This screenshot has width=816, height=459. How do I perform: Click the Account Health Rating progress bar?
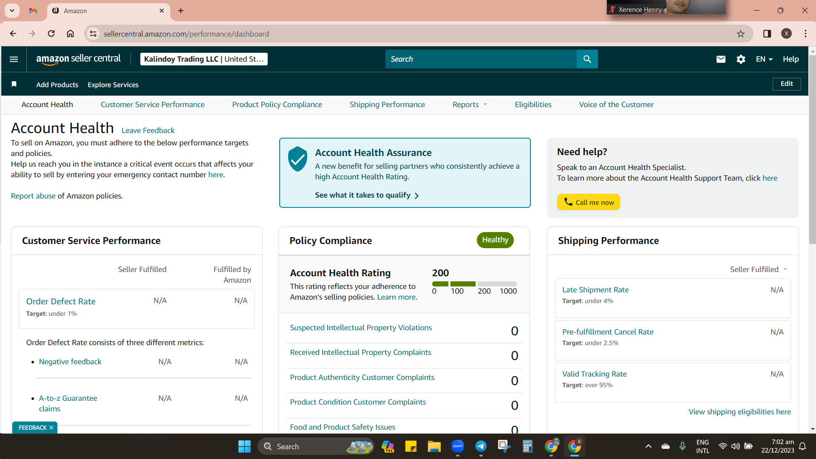pyautogui.click(x=474, y=284)
